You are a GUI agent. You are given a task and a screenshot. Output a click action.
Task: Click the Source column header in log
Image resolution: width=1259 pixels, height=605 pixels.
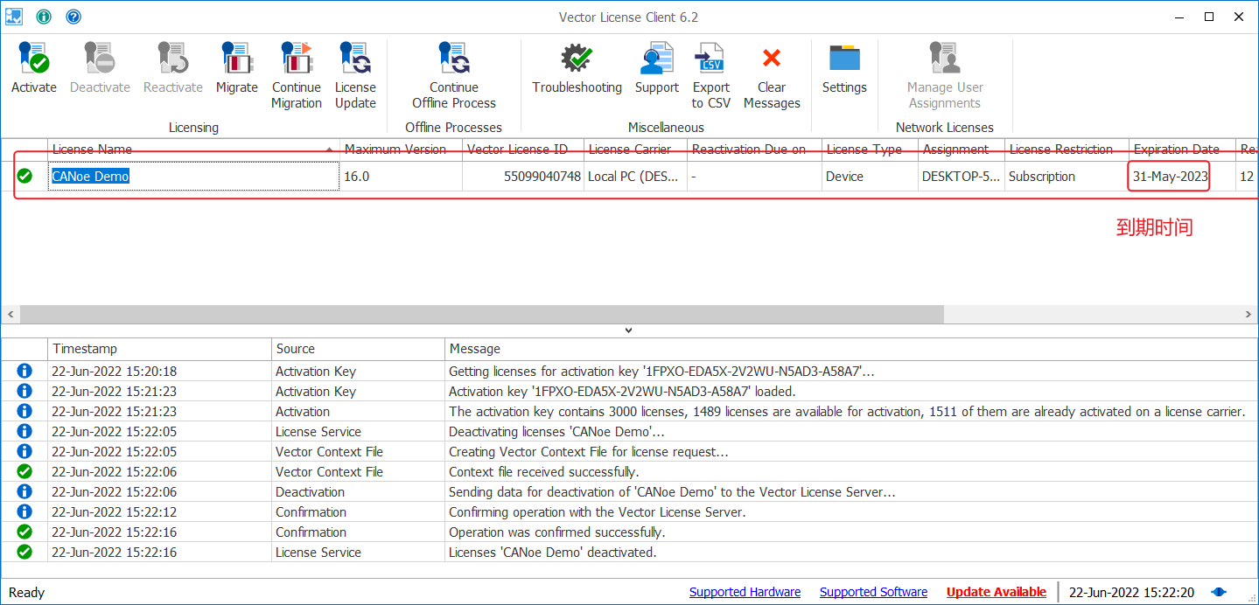point(358,349)
